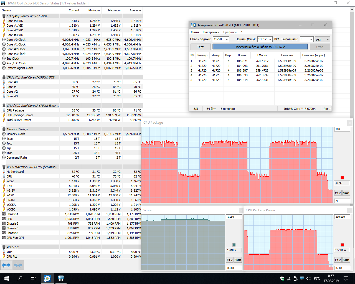Click the safely remove hardware USB tray icon
Screen dimensions: 355x284
(296, 278)
